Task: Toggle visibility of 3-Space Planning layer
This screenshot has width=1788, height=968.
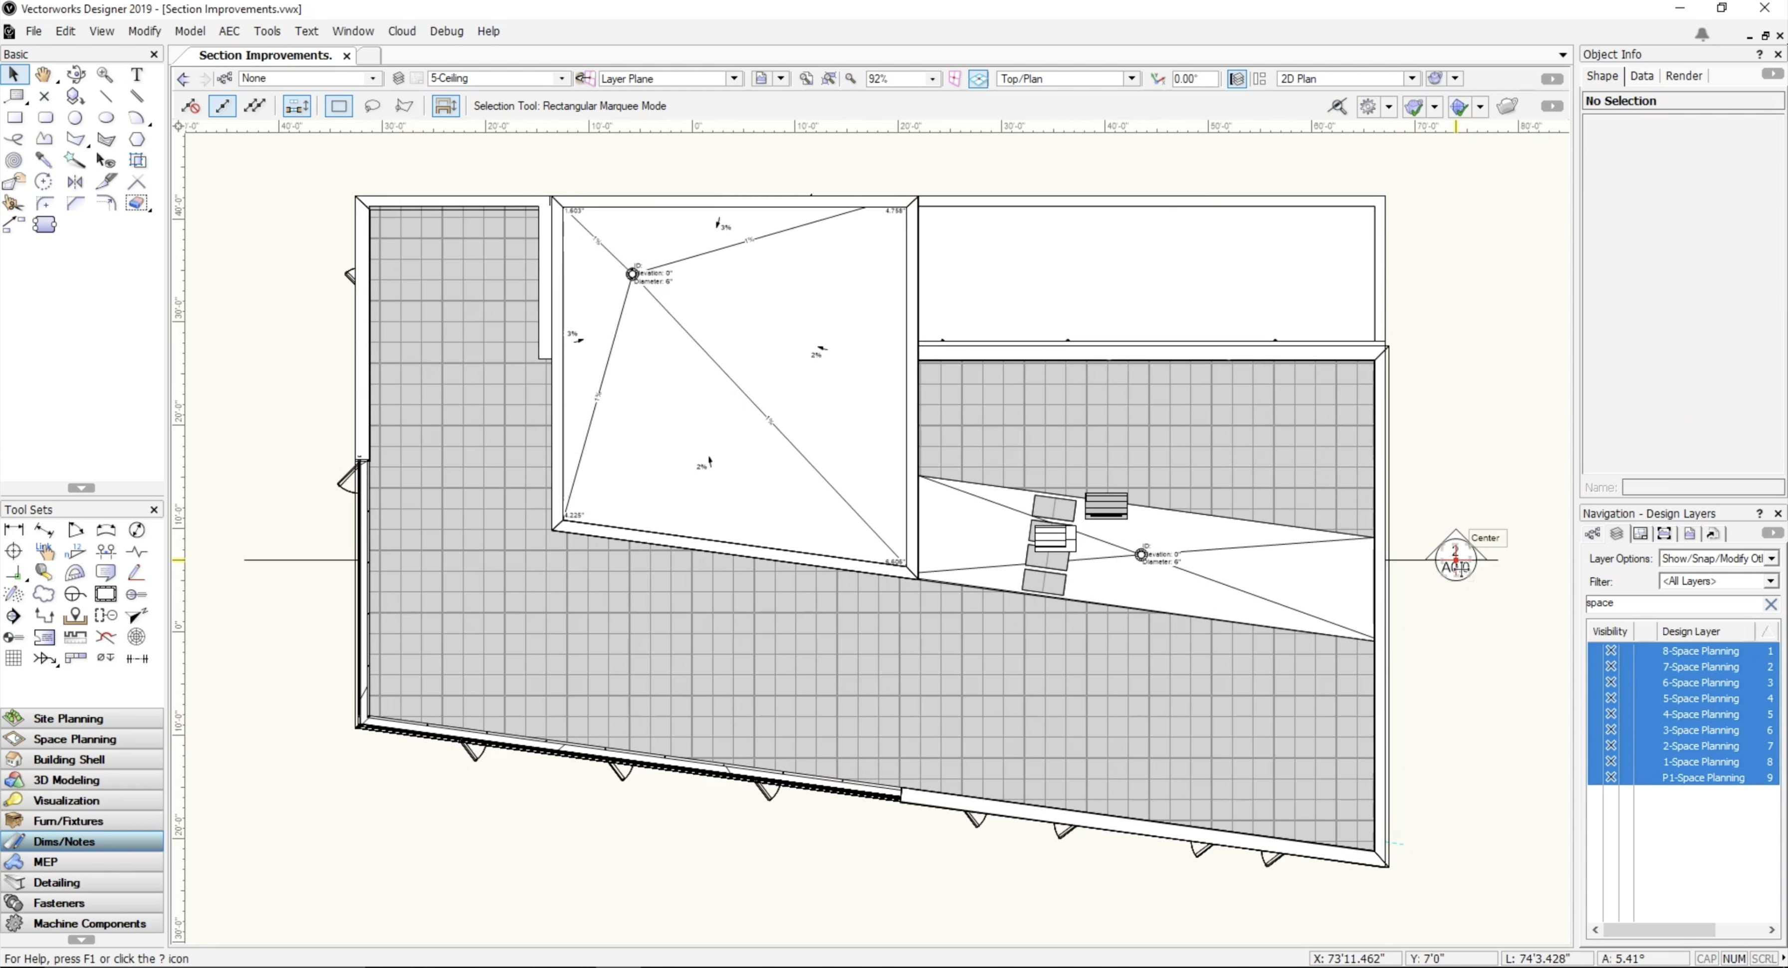Action: pyautogui.click(x=1611, y=730)
